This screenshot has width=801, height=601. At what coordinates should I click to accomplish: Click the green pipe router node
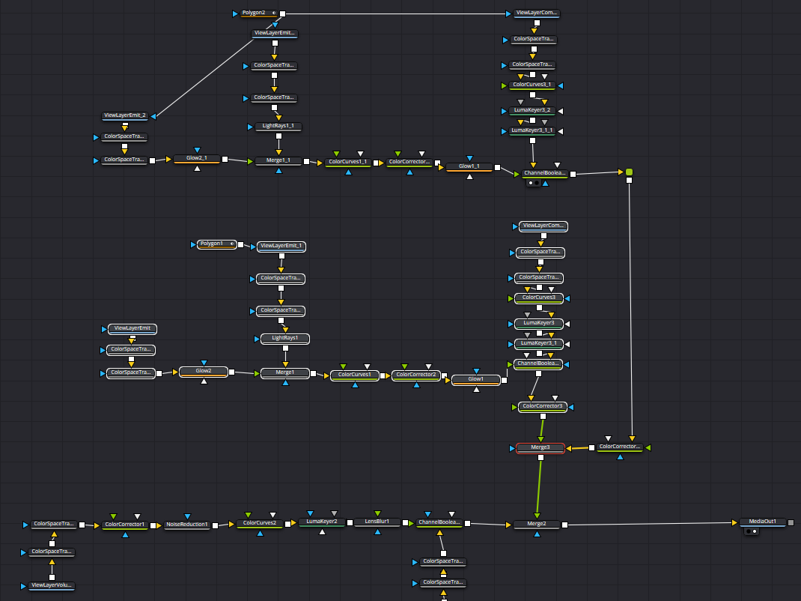pos(630,172)
